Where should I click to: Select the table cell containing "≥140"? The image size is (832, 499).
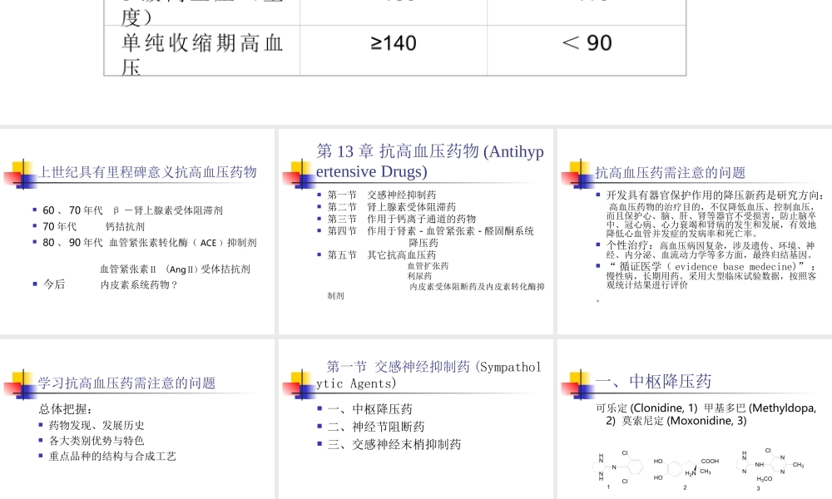click(394, 42)
